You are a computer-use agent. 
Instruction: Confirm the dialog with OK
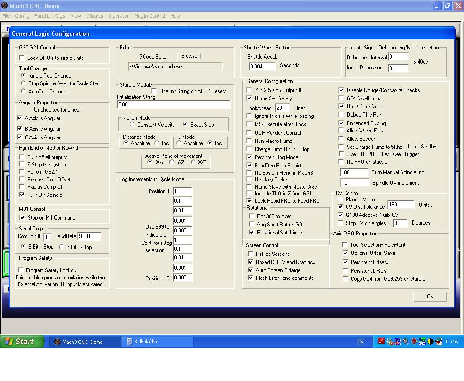point(430,296)
